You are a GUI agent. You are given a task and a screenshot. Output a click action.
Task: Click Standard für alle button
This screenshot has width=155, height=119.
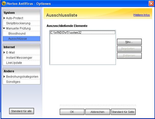pos(21,111)
